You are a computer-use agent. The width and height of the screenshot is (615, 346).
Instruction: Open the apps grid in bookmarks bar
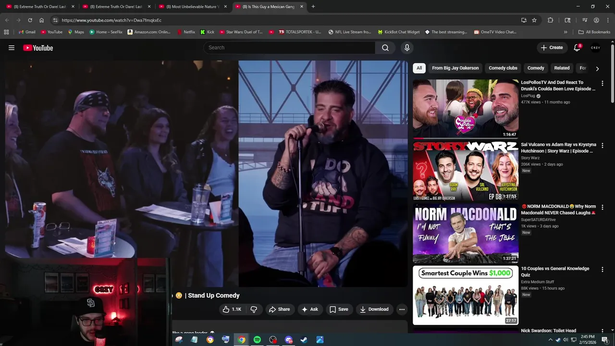click(6, 32)
